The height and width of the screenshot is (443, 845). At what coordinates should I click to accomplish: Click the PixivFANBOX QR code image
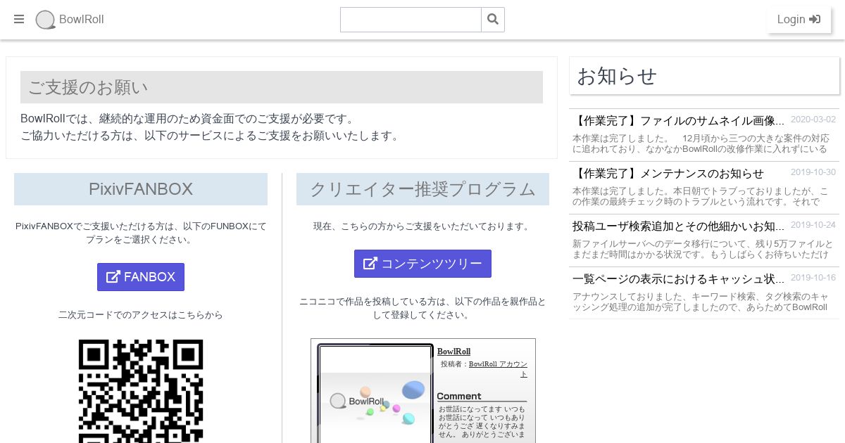[141, 391]
